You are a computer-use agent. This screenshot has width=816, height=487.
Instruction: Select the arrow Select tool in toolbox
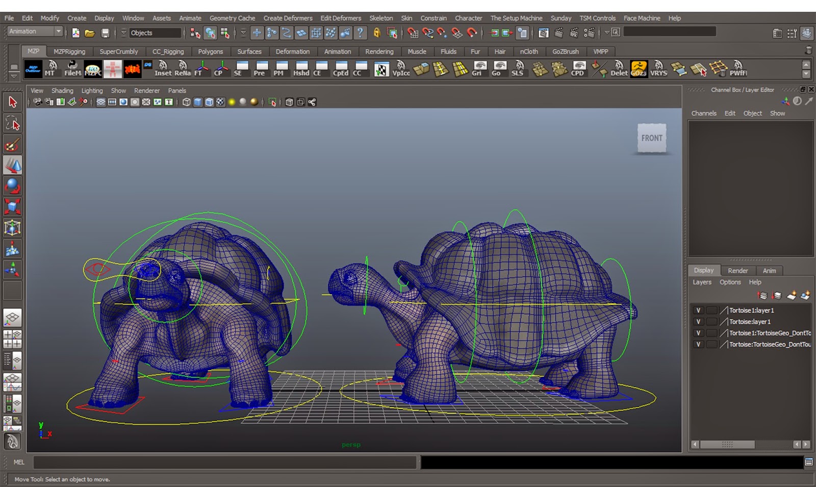pyautogui.click(x=12, y=102)
